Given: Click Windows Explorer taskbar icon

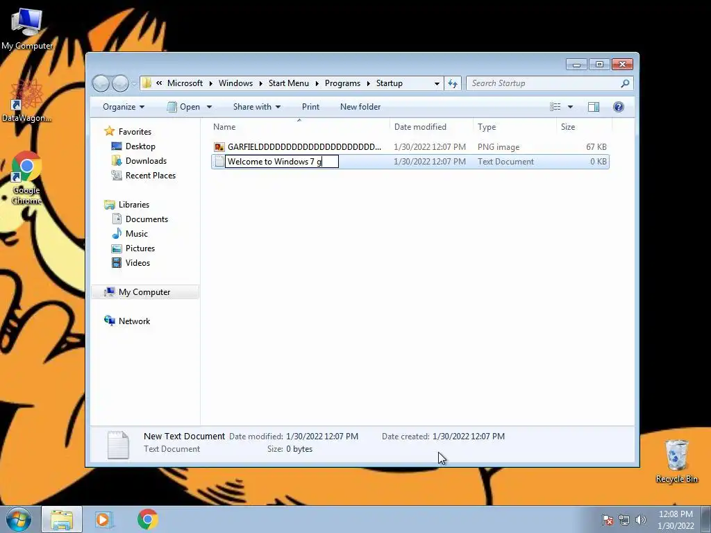Looking at the screenshot, I should click(62, 519).
